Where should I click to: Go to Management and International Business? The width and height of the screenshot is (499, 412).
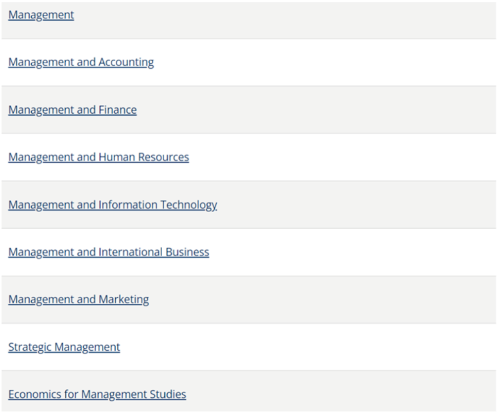pyautogui.click(x=108, y=252)
